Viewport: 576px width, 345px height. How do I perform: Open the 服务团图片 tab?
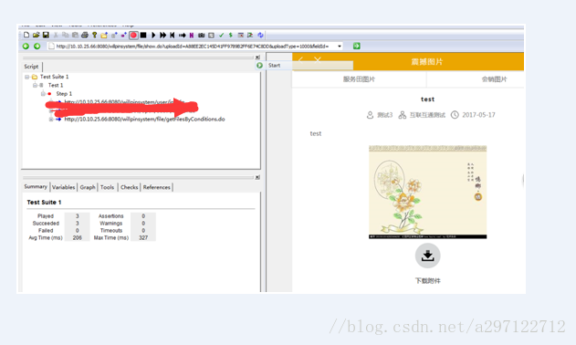pyautogui.click(x=359, y=79)
